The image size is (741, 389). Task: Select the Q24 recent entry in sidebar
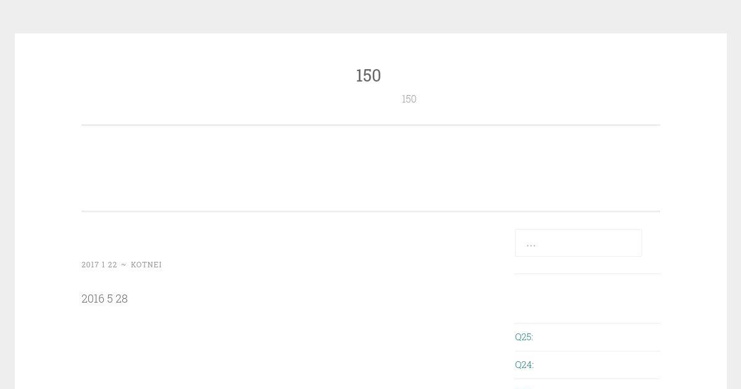point(524,364)
